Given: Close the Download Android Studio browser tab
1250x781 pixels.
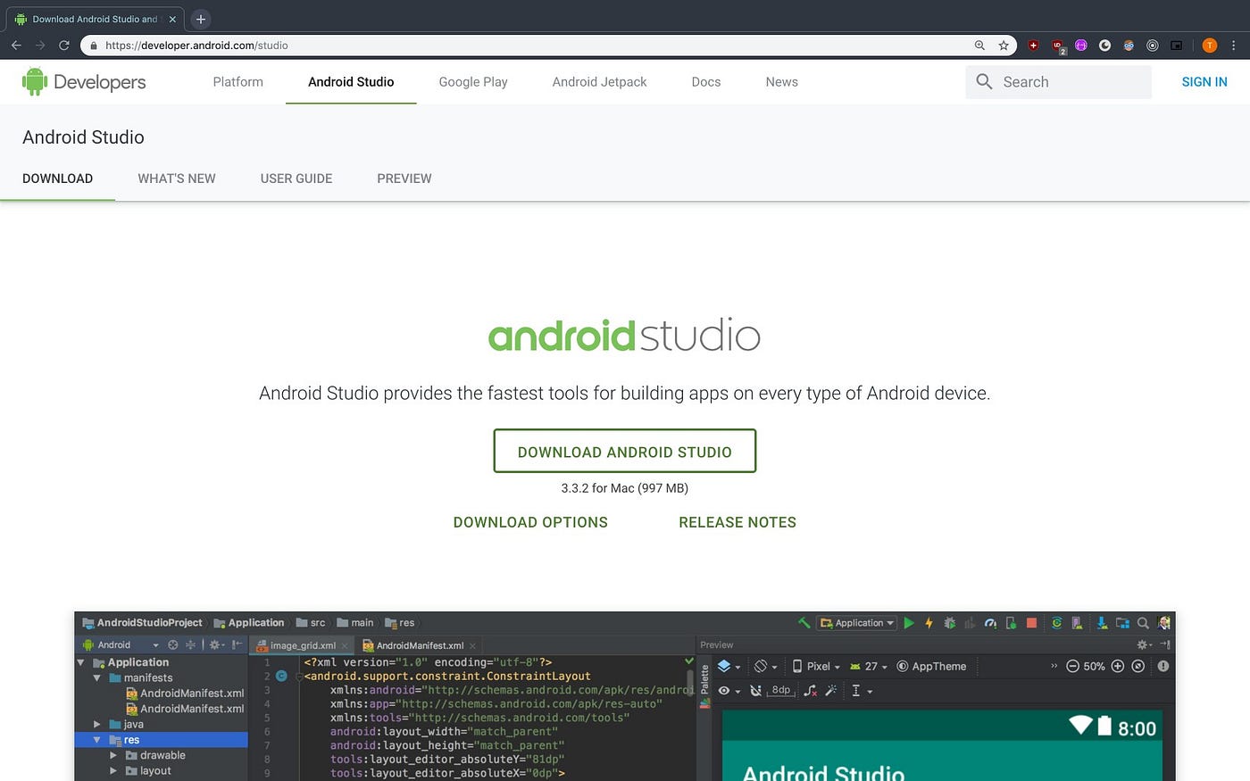Looking at the screenshot, I should pyautogui.click(x=172, y=19).
